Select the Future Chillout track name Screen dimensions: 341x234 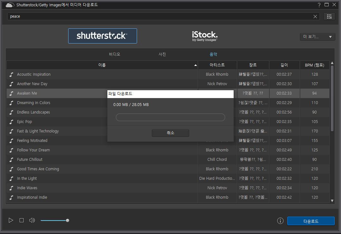click(30, 160)
